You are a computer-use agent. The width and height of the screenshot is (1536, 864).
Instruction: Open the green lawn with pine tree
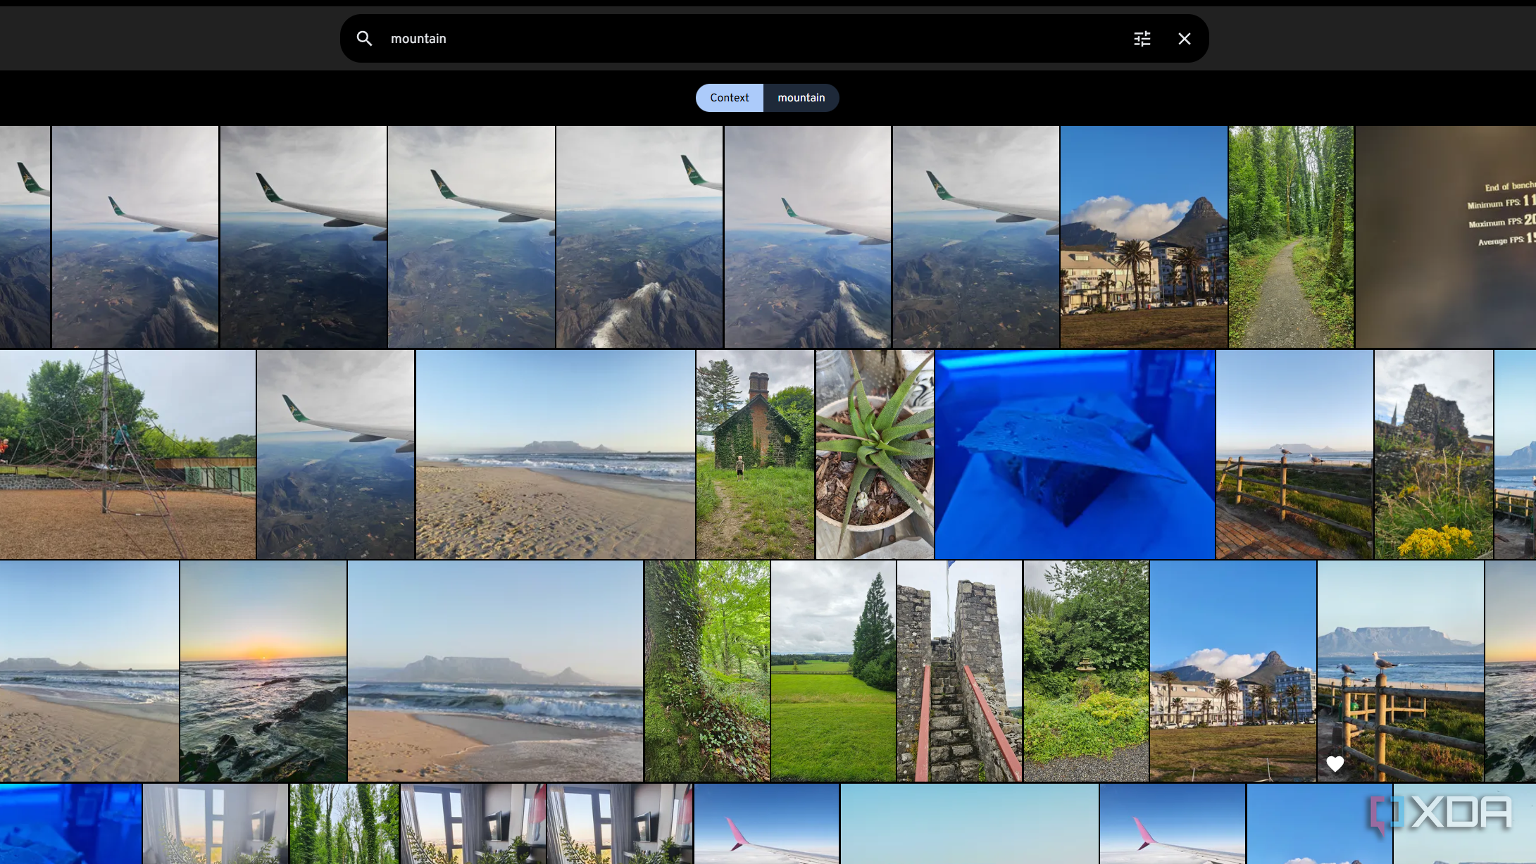pos(833,671)
